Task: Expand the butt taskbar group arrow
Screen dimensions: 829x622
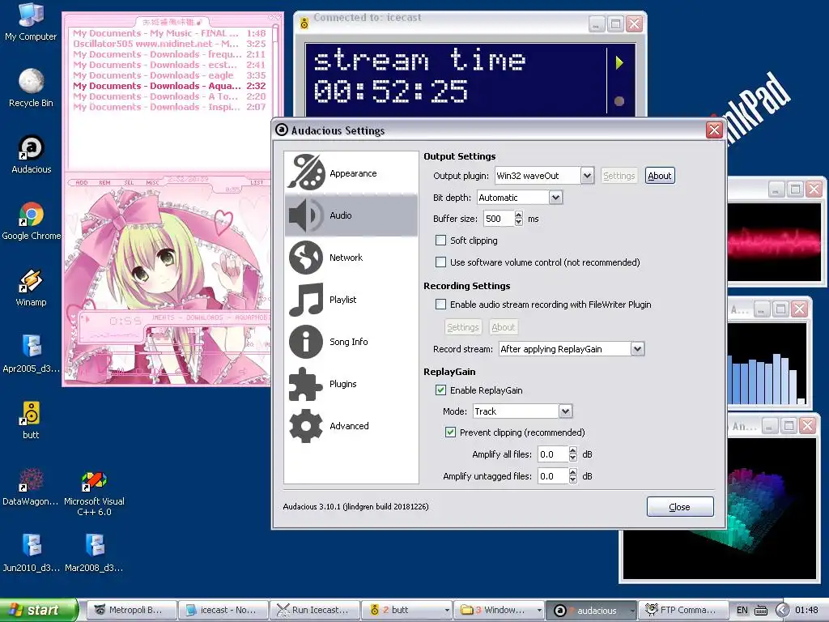Action: (x=447, y=611)
